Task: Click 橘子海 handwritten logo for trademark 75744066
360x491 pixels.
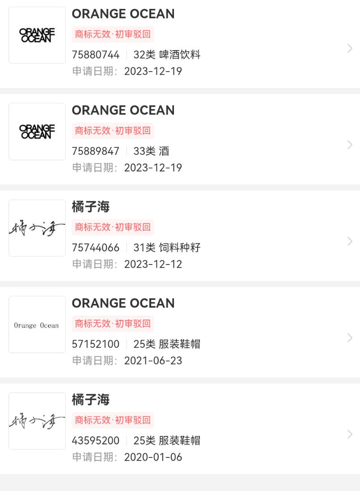Action: click(37, 228)
